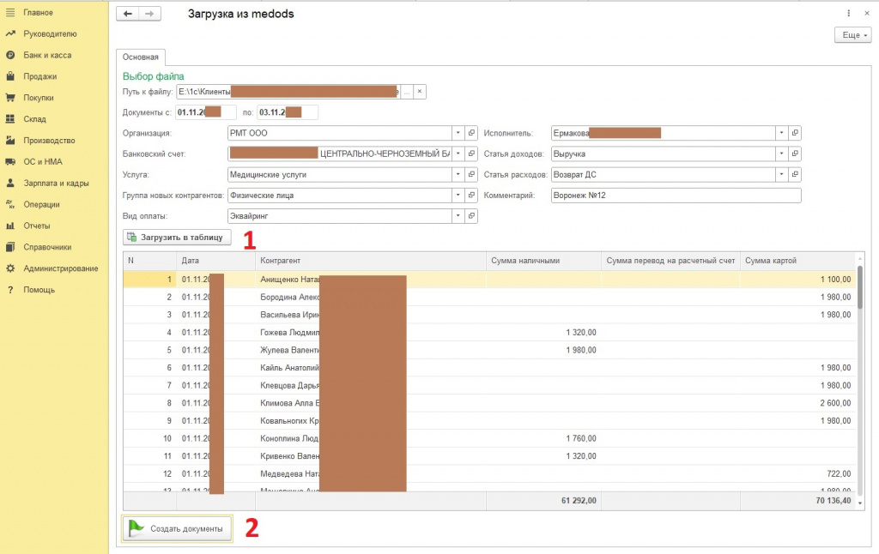The image size is (879, 554).
Task: Expand the Банковский счет dropdown
Action: [458, 154]
